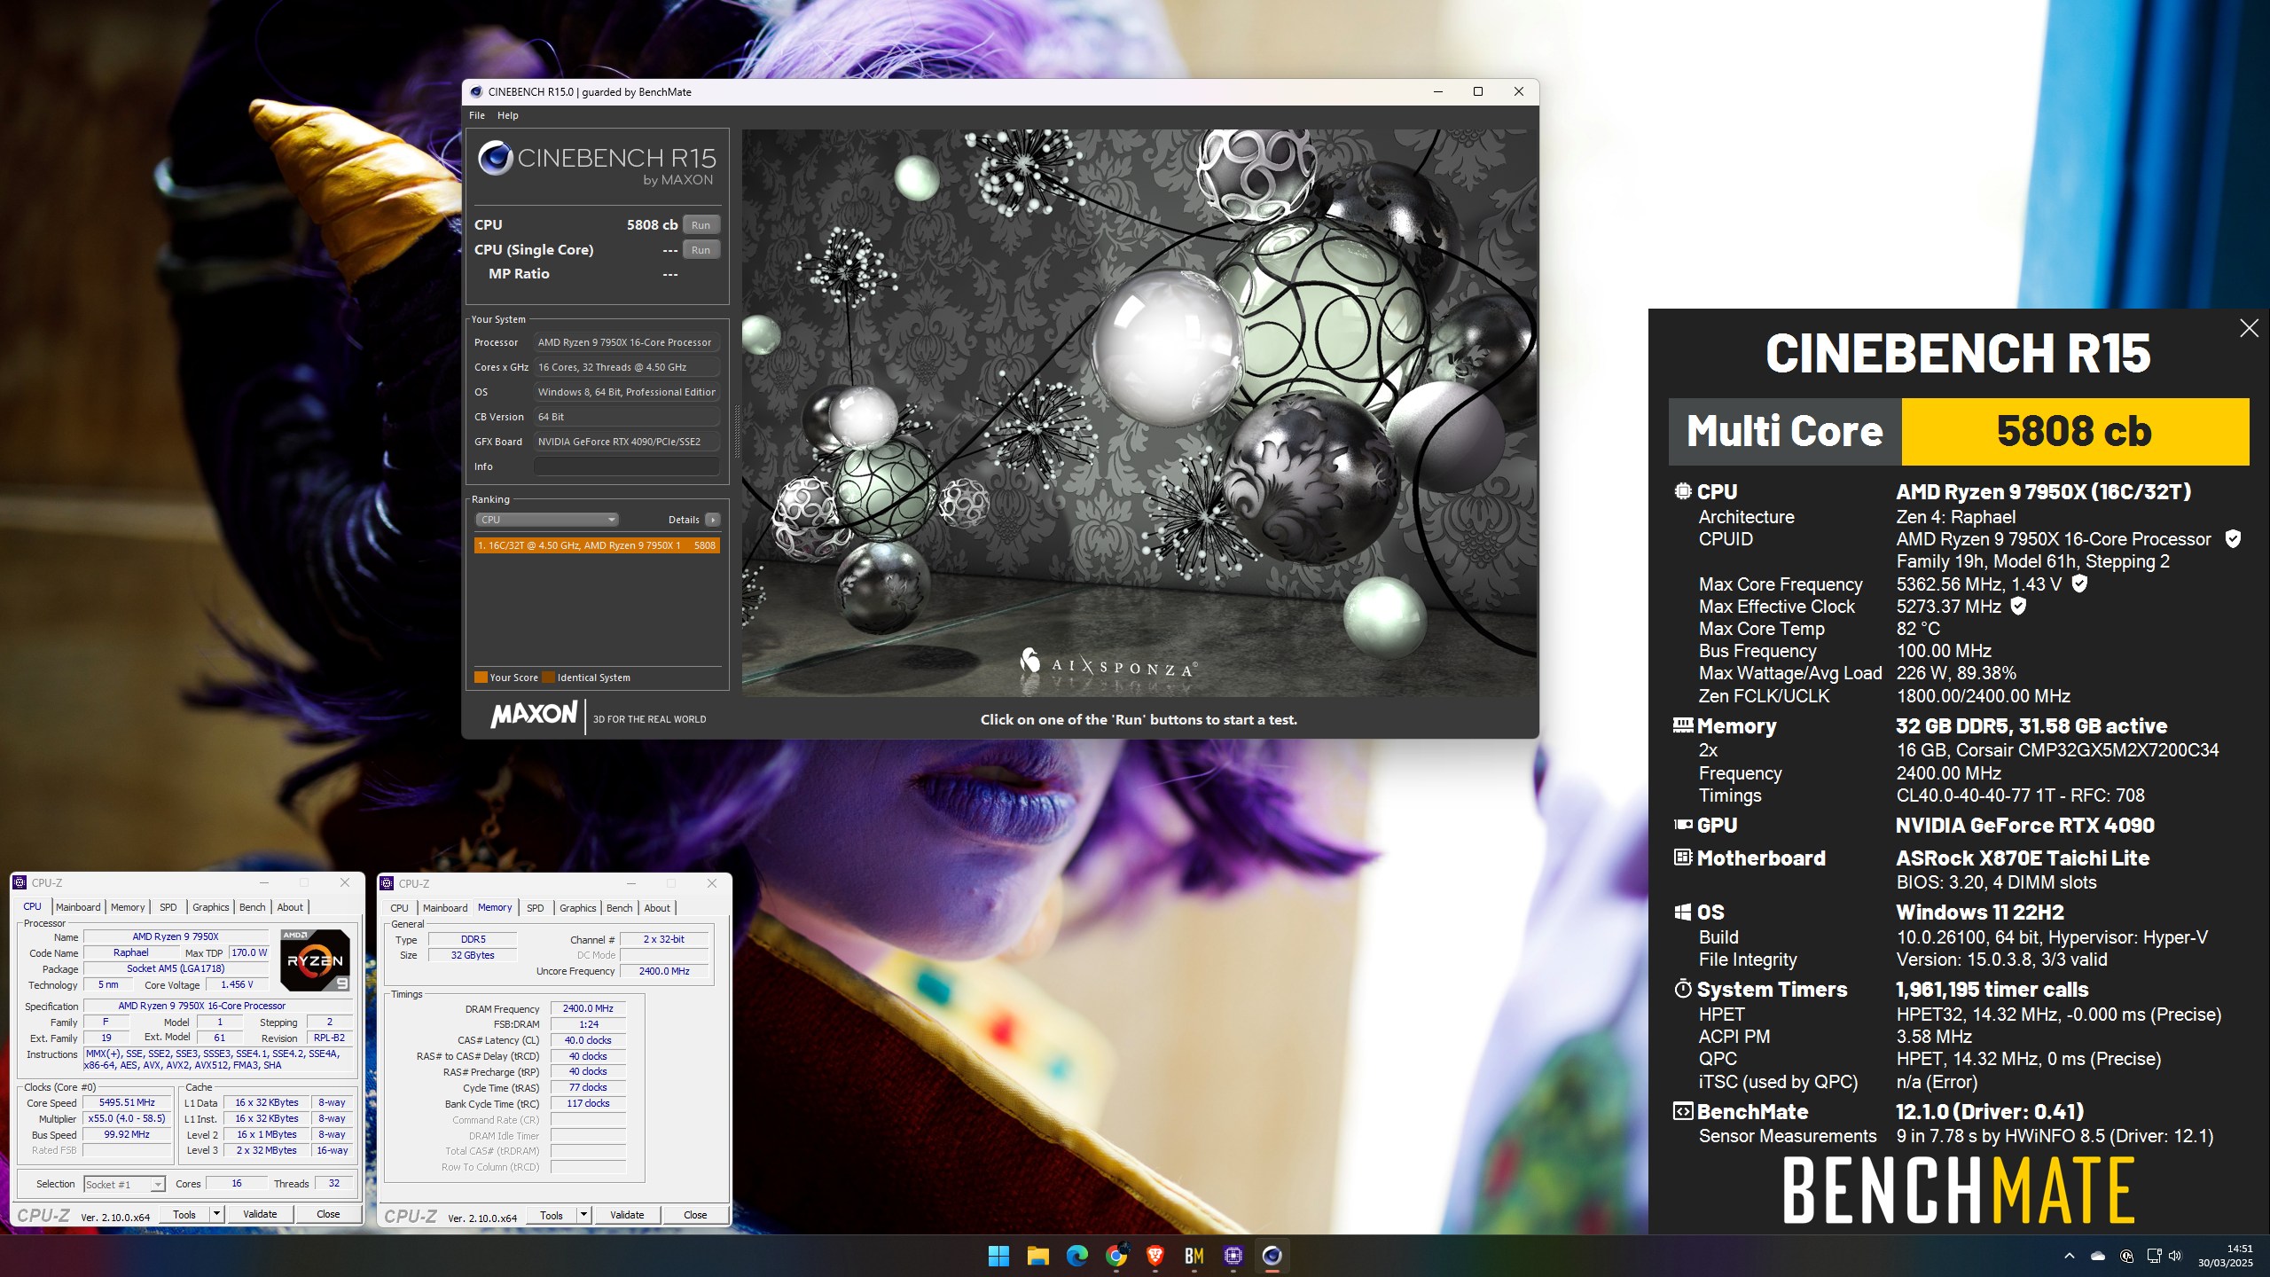Viewport: 2270px width, 1277px height.
Task: Show hidden system tray icons
Action: 2069,1256
